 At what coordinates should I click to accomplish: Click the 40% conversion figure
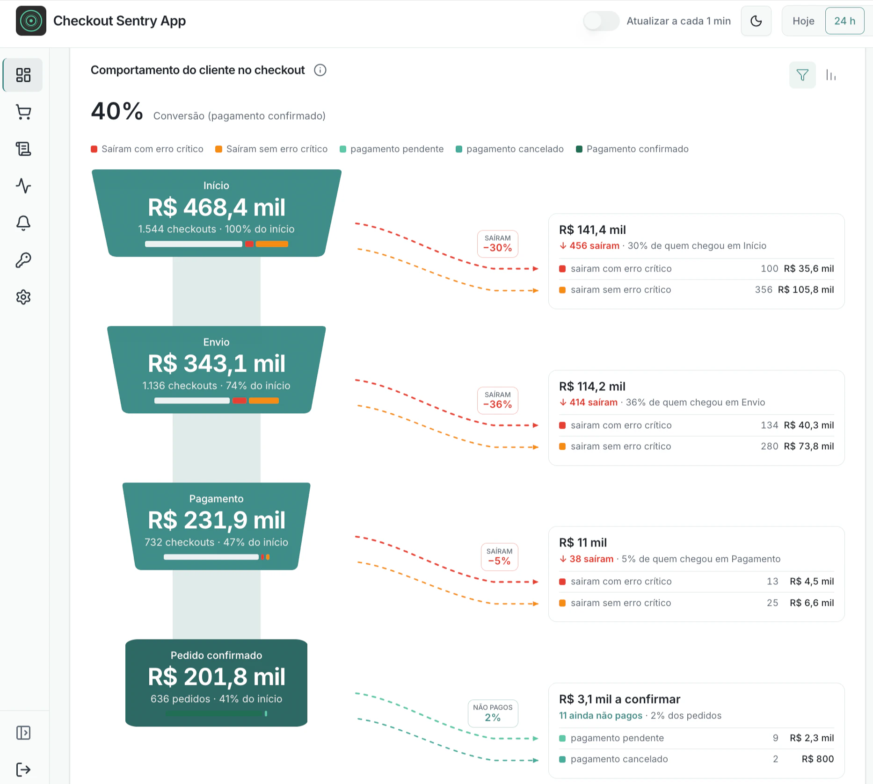pyautogui.click(x=117, y=111)
